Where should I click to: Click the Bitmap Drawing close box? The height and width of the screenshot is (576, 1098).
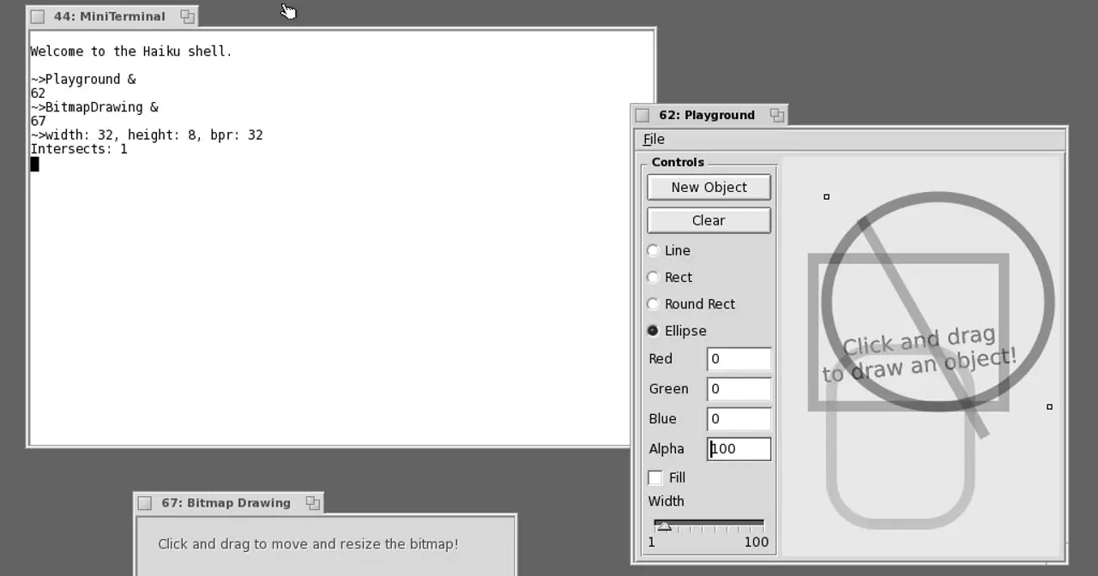pos(145,503)
